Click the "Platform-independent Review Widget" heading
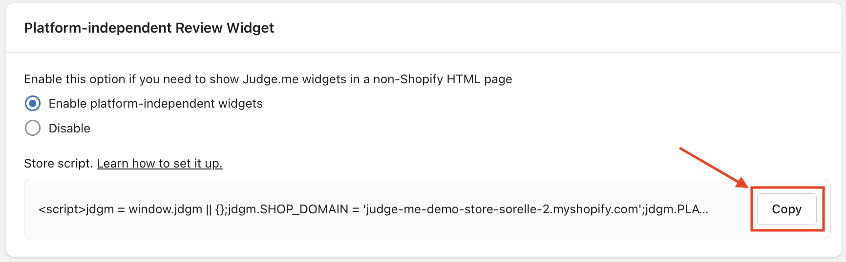846x262 pixels. coord(149,28)
